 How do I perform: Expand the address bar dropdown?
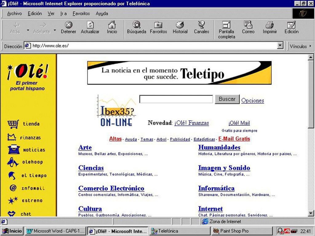coord(280,45)
